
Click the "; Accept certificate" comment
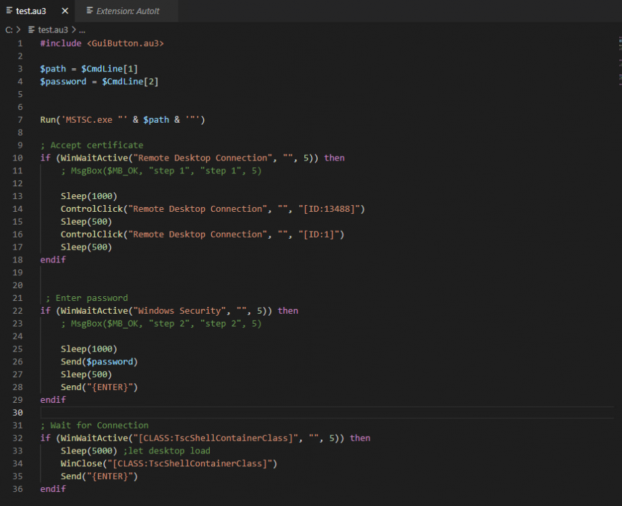92,145
